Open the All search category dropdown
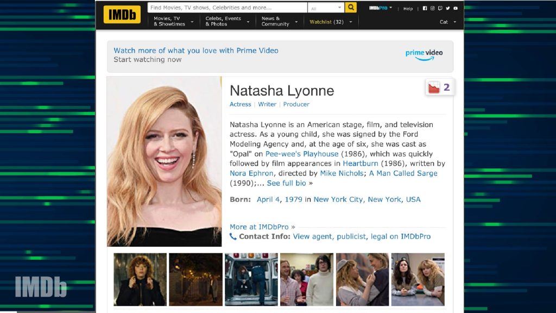Screen dimensions: 556x313 pyautogui.click(x=326, y=8)
